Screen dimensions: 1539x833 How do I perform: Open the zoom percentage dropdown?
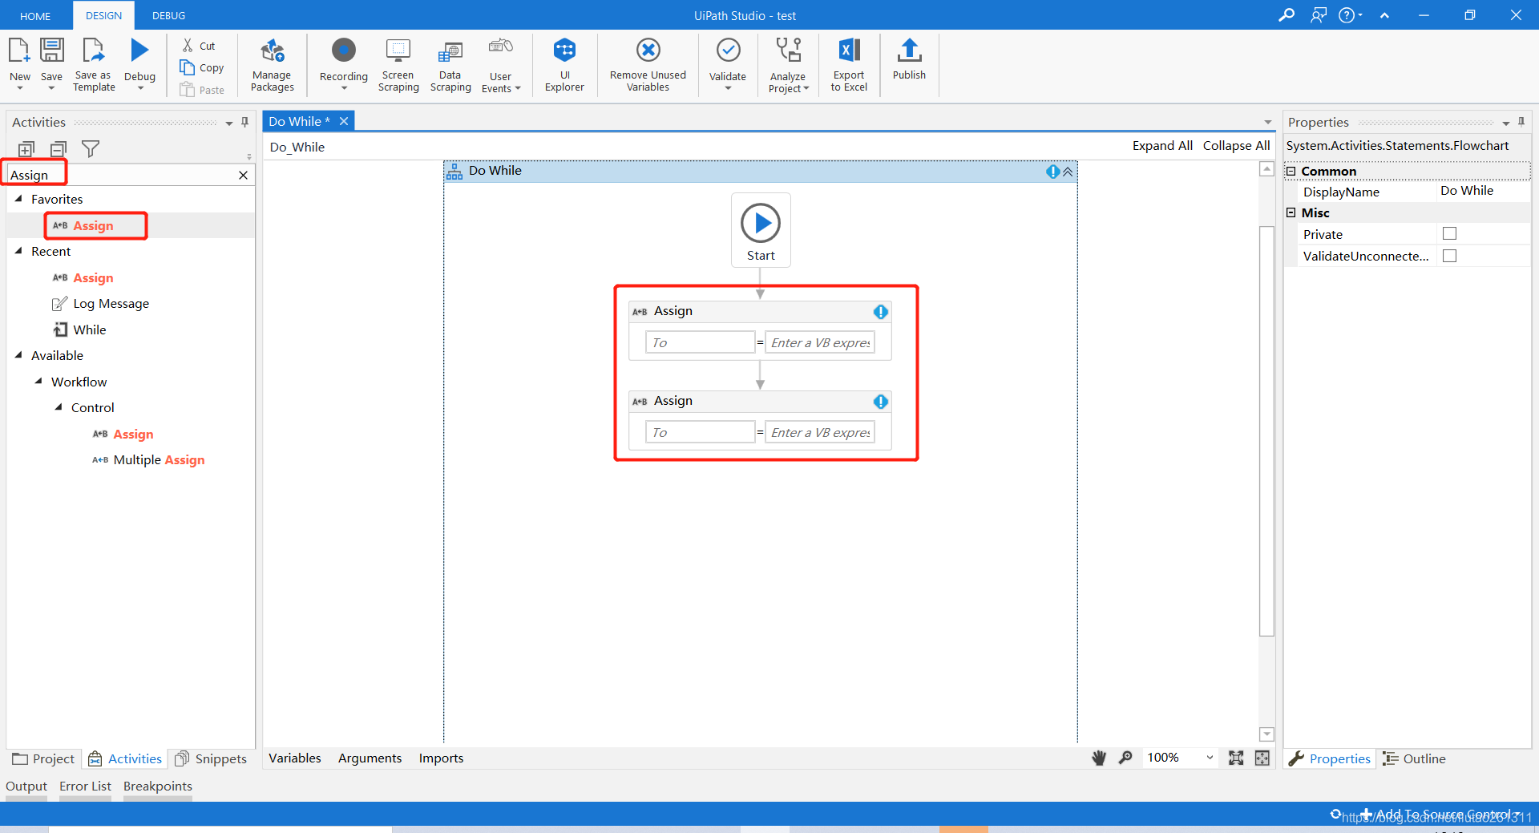(1210, 758)
